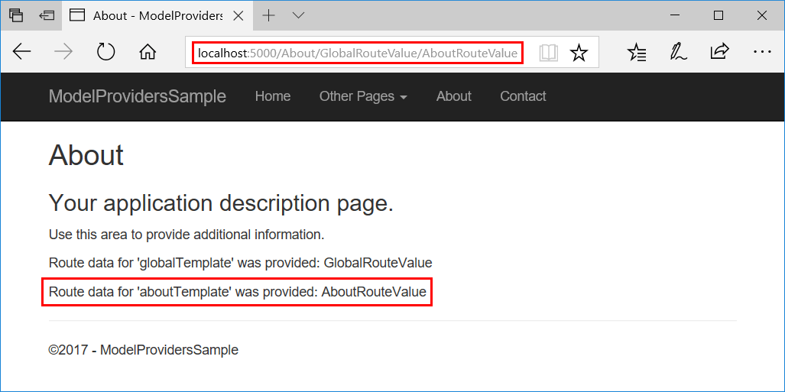This screenshot has height=392, width=785.
Task: Click 'Use this area to provide additional information.'
Action: pyautogui.click(x=187, y=235)
